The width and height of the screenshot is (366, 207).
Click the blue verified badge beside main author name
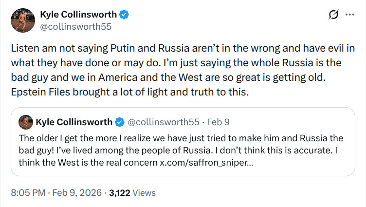tap(125, 15)
